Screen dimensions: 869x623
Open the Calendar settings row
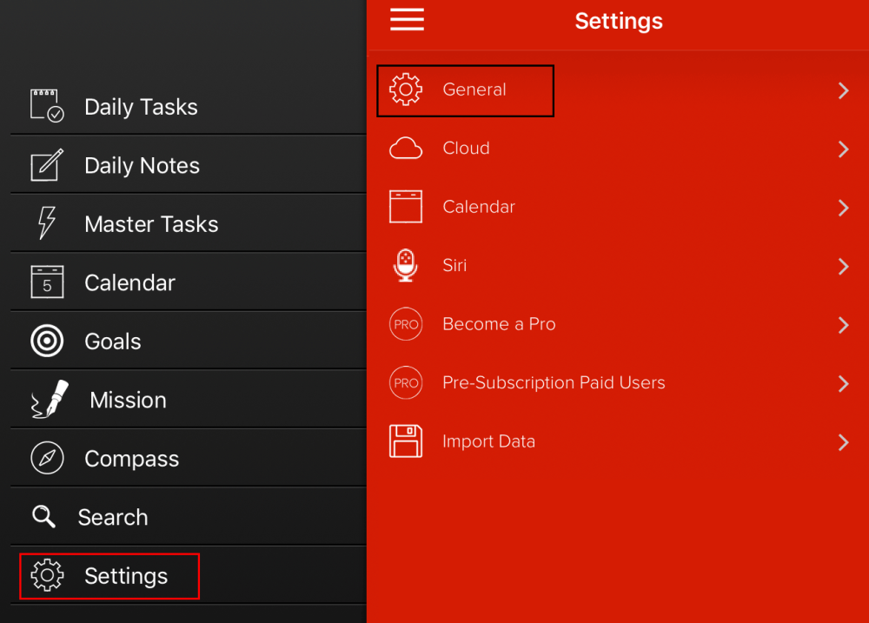click(x=479, y=207)
